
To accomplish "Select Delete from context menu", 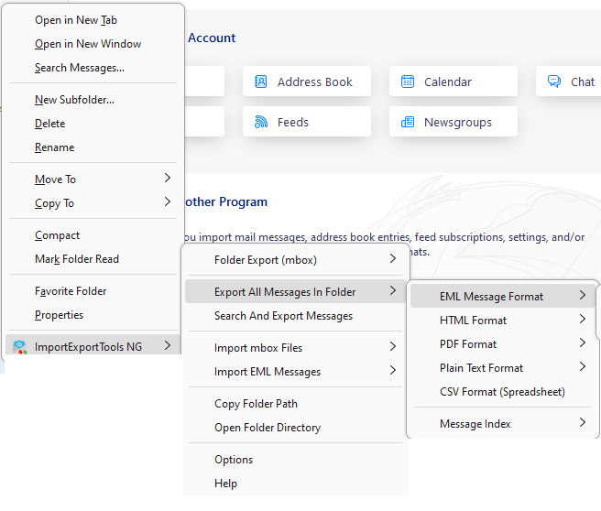I will point(93,124).
